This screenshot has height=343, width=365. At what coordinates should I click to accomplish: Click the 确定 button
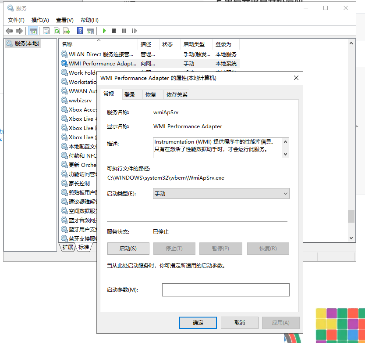click(x=198, y=323)
